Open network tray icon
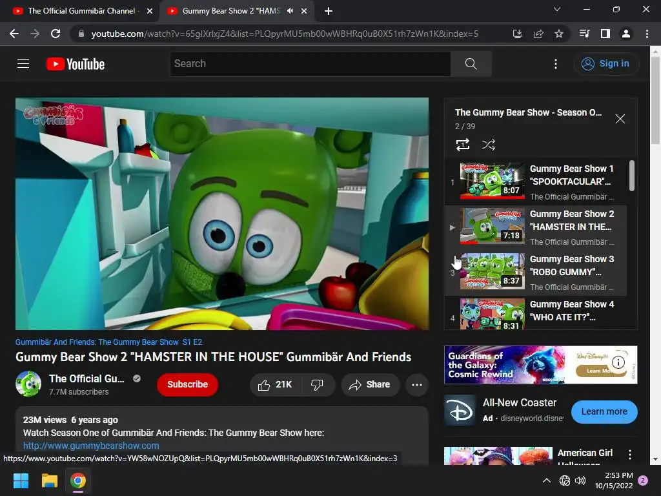This screenshot has height=496, width=661. tap(564, 480)
